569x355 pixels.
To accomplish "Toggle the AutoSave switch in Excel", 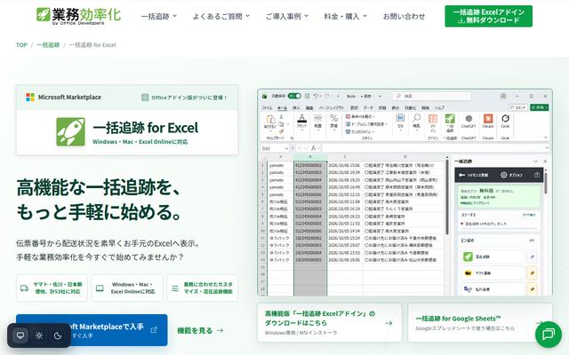I will 294,96.
